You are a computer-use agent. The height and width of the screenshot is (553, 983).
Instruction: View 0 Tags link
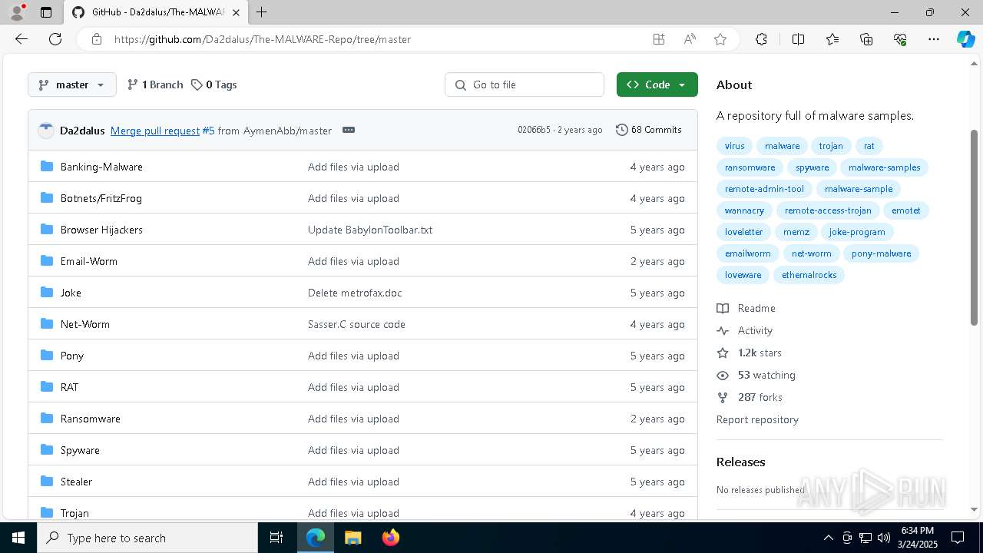pyautogui.click(x=213, y=84)
